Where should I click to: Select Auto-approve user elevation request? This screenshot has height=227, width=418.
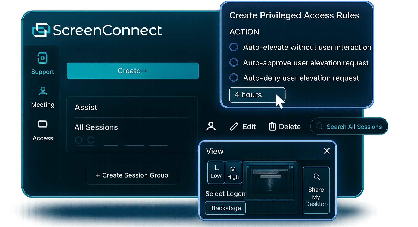(234, 62)
